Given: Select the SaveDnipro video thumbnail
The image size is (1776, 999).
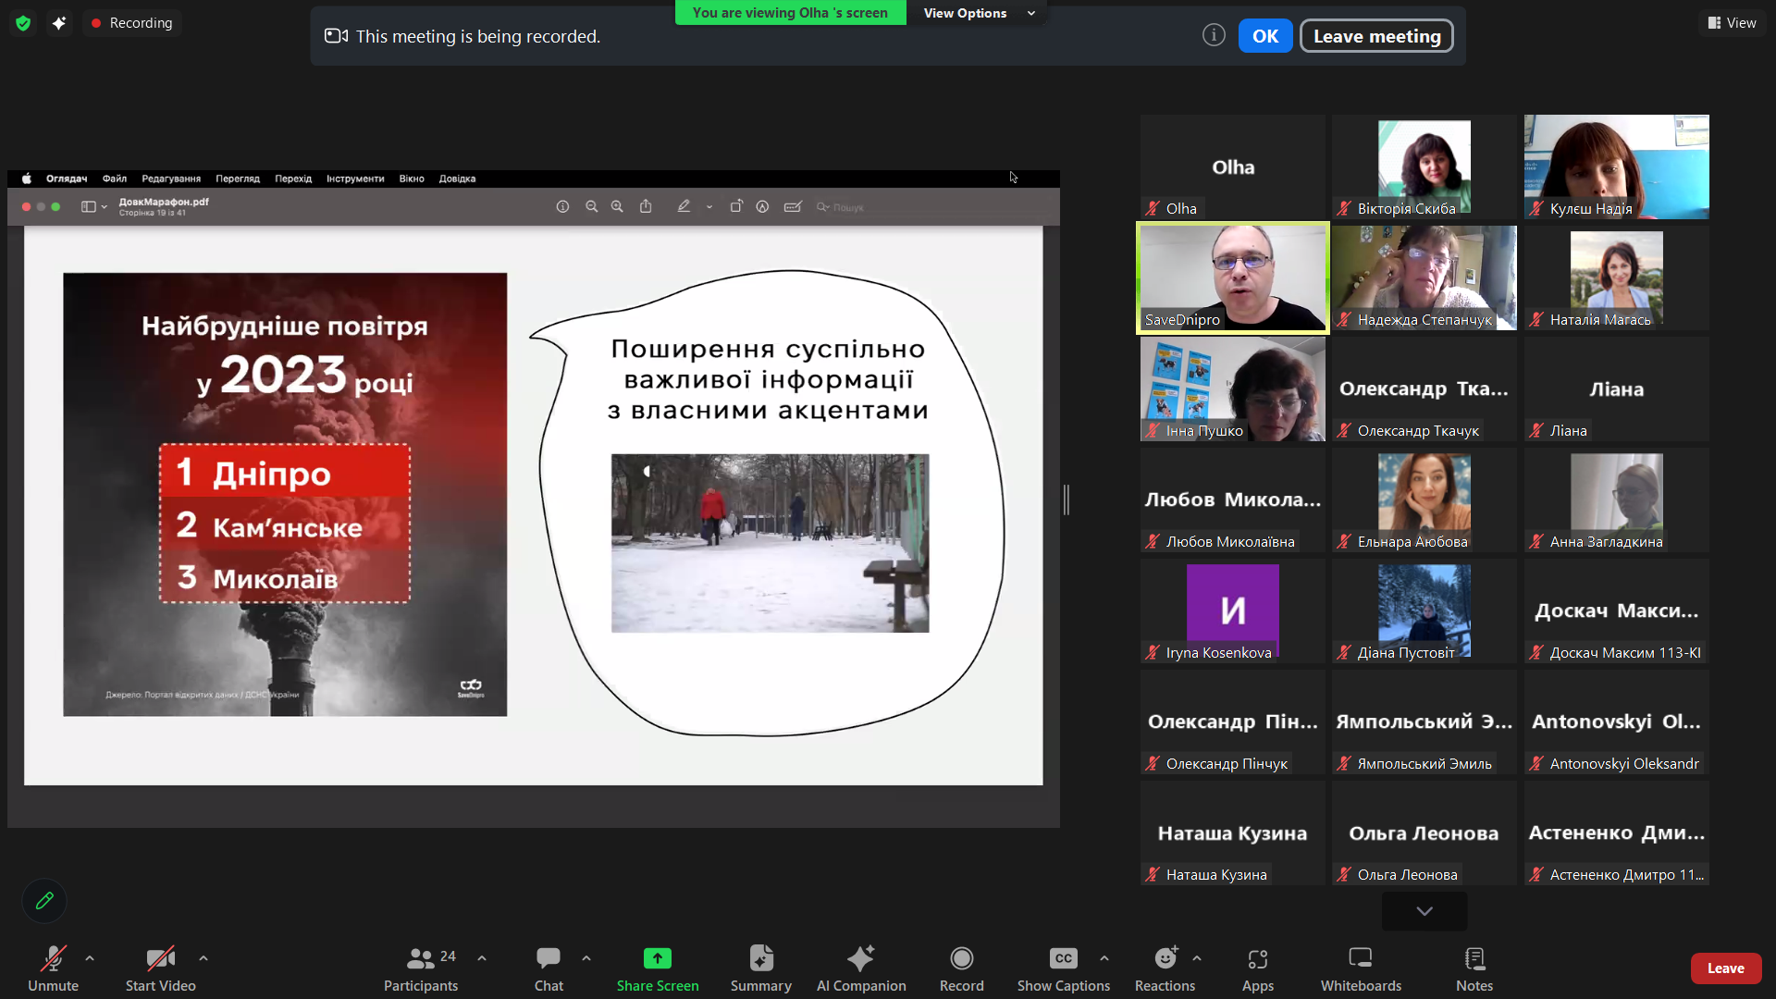Looking at the screenshot, I should click(x=1232, y=277).
